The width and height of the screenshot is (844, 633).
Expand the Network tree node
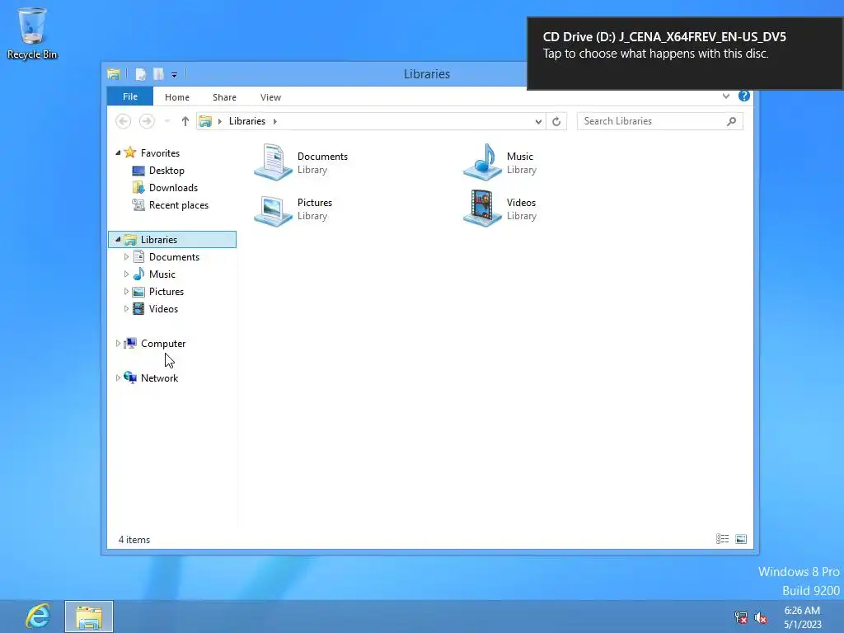pos(118,377)
